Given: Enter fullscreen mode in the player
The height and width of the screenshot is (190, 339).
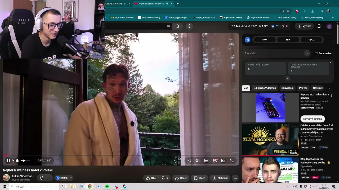Looking at the screenshot, I should [x=232, y=160].
